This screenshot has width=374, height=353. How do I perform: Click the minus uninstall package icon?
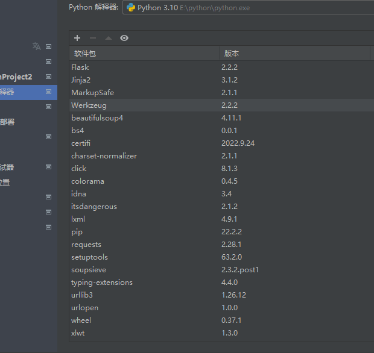pos(93,38)
